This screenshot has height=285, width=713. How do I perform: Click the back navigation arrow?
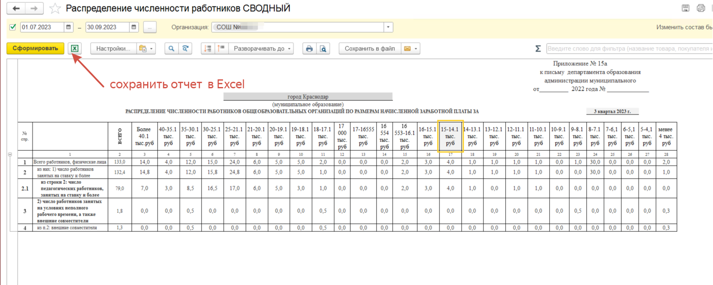pyautogui.click(x=17, y=8)
